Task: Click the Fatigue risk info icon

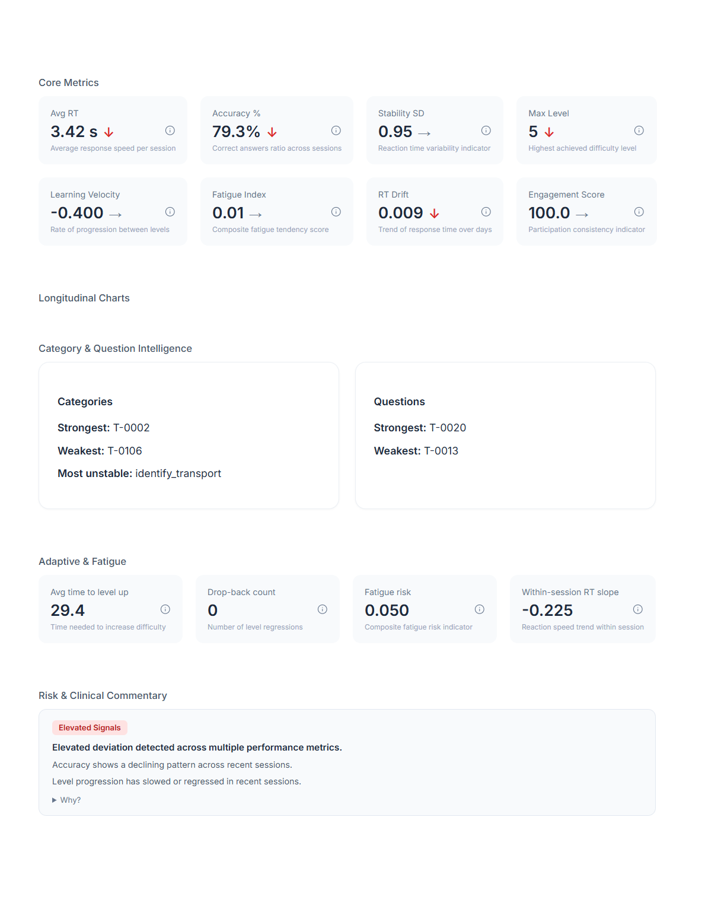Action: click(479, 609)
